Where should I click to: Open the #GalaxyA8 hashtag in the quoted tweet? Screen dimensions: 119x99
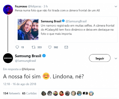pos(52,30)
